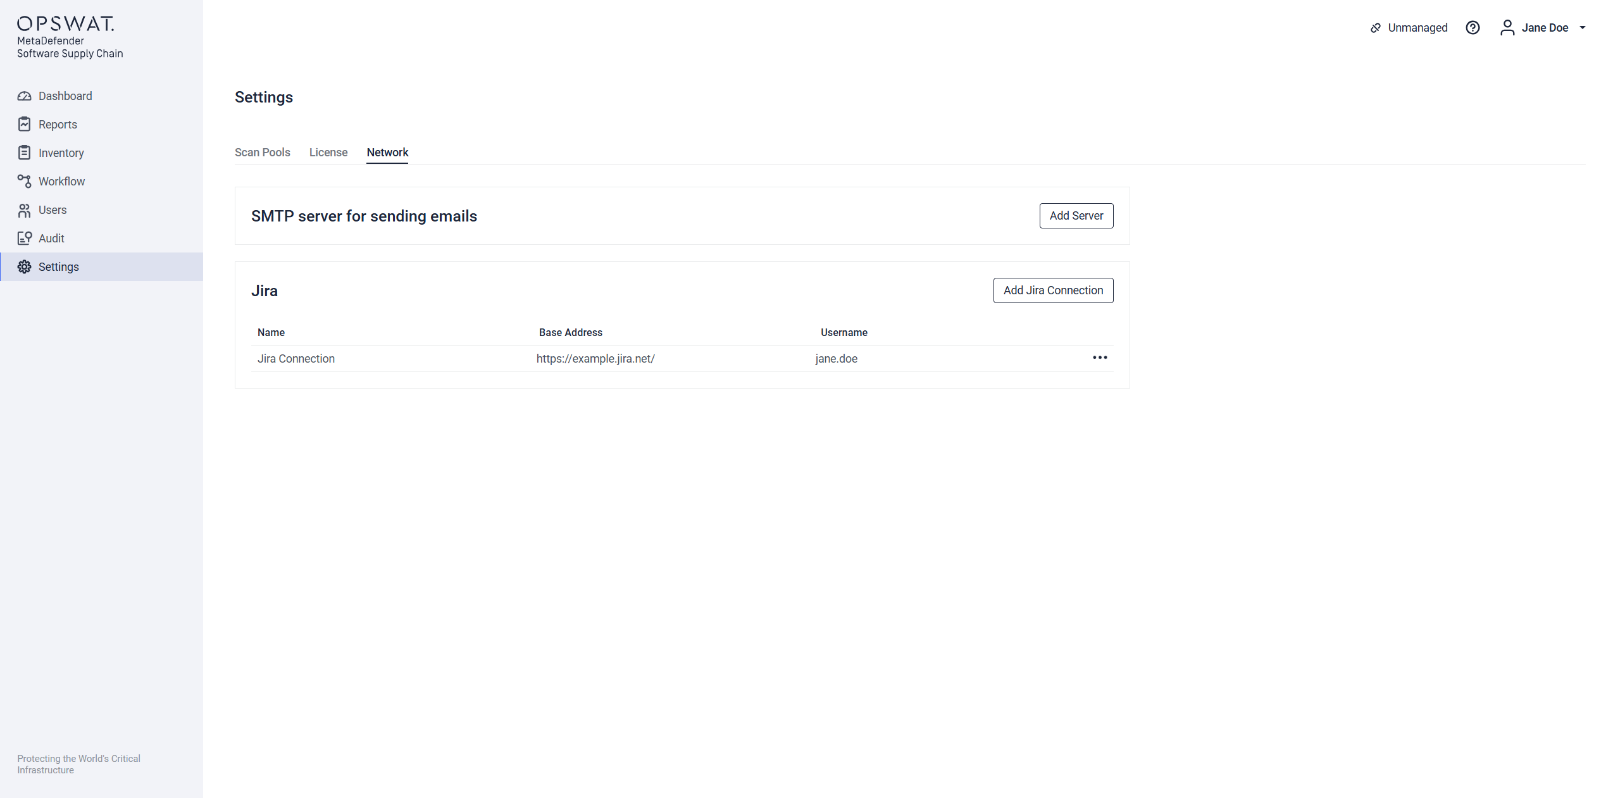This screenshot has width=1613, height=798.
Task: Go to Inventory in the sidebar
Action: (x=101, y=153)
